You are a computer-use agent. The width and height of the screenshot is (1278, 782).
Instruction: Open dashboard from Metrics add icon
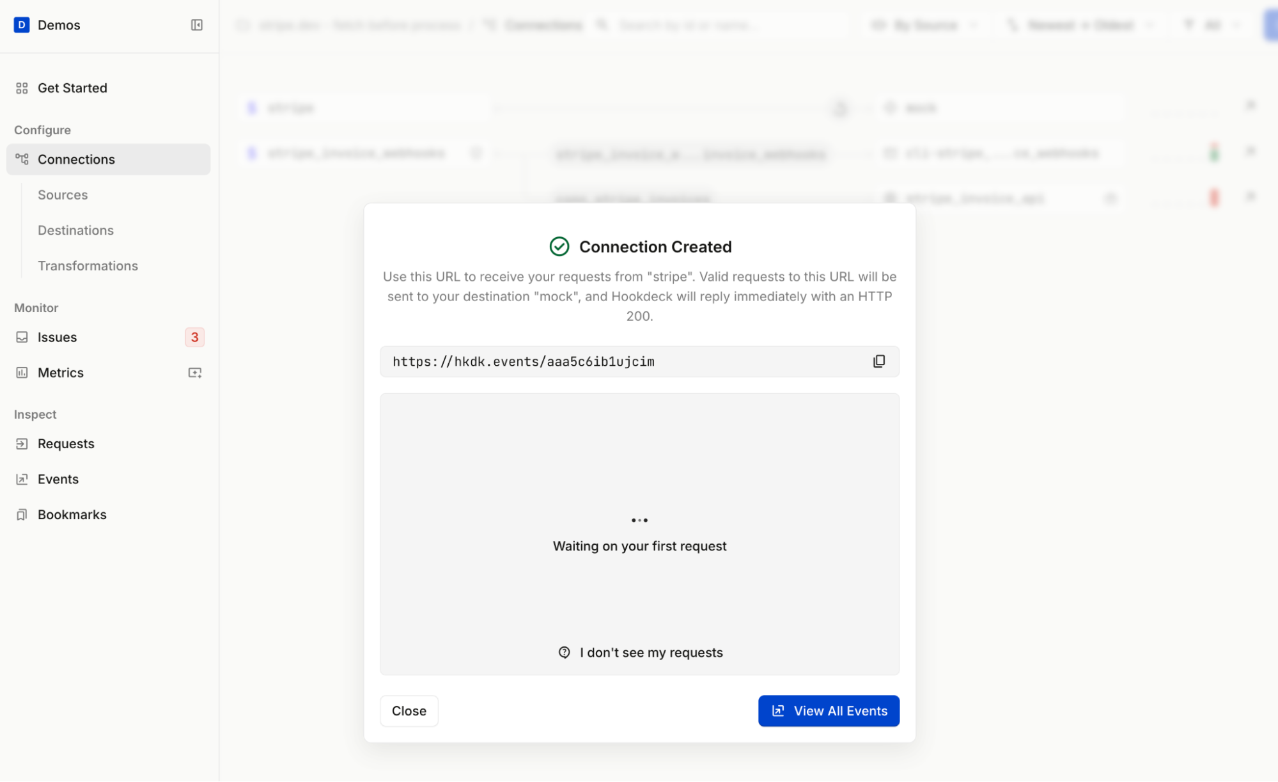click(x=195, y=373)
